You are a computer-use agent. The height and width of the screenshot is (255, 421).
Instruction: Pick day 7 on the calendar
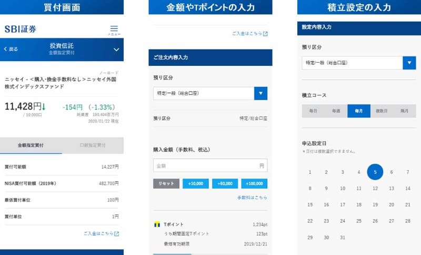pos(408,172)
